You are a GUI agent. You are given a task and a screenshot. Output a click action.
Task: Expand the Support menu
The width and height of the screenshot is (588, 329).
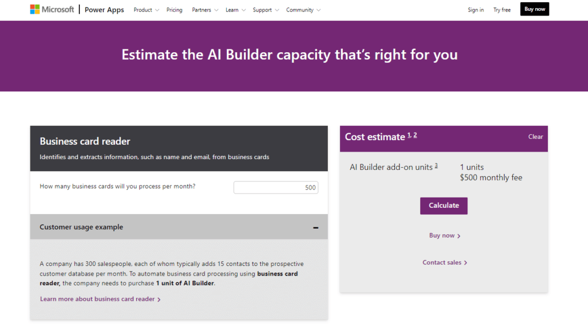[265, 10]
